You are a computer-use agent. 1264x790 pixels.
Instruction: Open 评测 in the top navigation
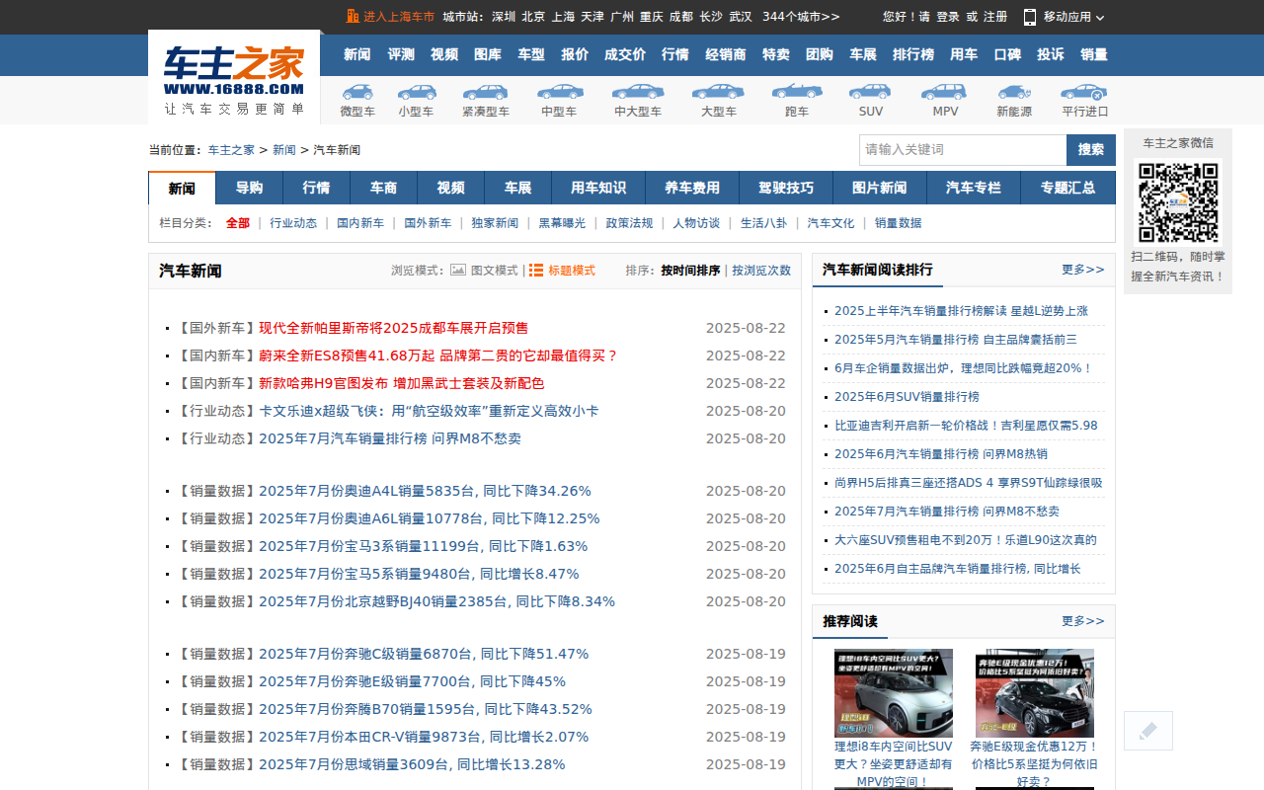[x=401, y=54]
